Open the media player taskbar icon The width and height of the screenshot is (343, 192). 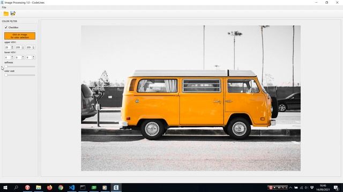pos(105,187)
